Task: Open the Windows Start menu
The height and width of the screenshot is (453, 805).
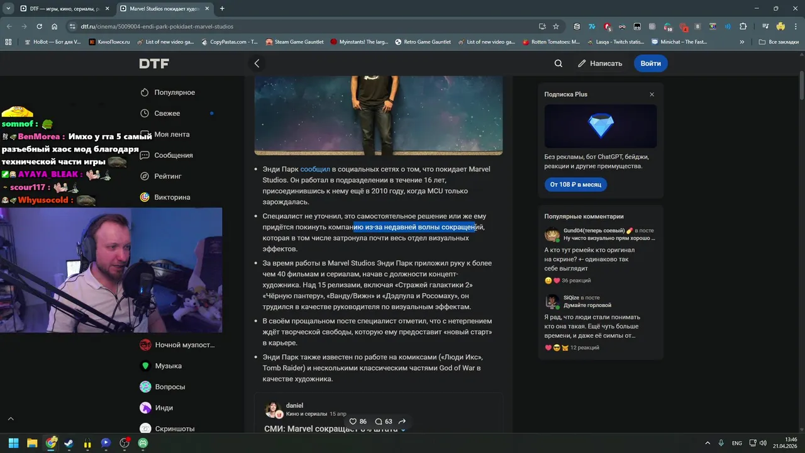Action: [x=13, y=443]
